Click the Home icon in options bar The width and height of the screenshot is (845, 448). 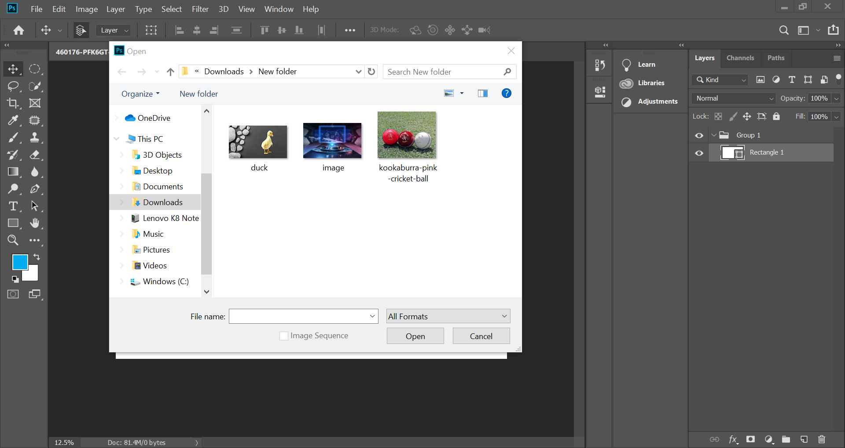pos(18,30)
